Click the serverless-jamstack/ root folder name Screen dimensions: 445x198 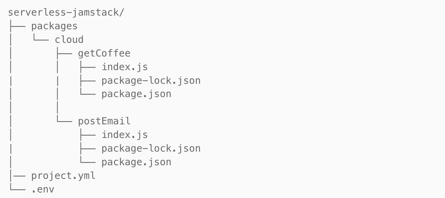[x=66, y=13]
